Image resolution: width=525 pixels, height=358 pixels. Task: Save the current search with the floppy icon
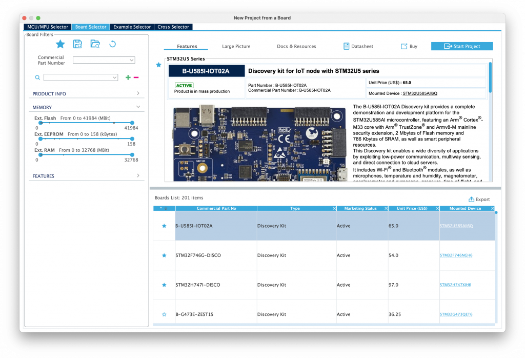click(x=78, y=44)
